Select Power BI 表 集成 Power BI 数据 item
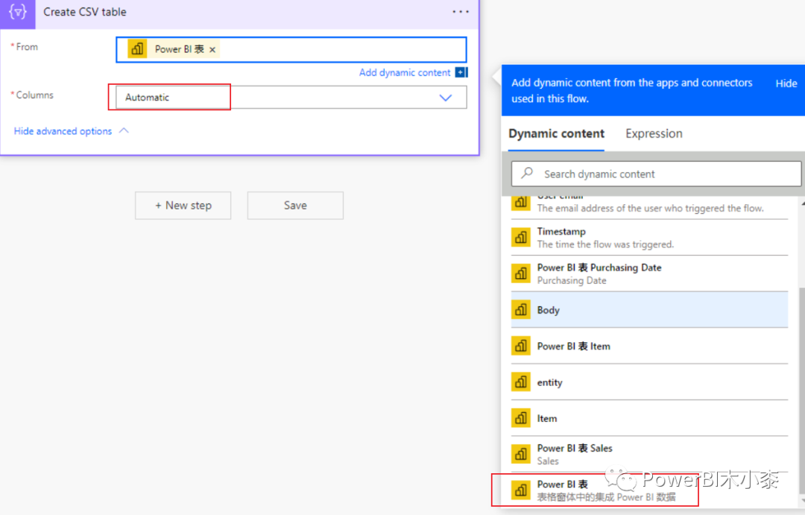Image resolution: width=805 pixels, height=515 pixels. pyautogui.click(x=649, y=490)
